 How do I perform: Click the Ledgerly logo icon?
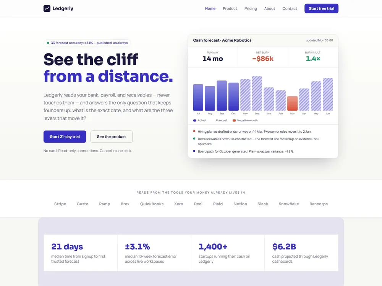[47, 8]
